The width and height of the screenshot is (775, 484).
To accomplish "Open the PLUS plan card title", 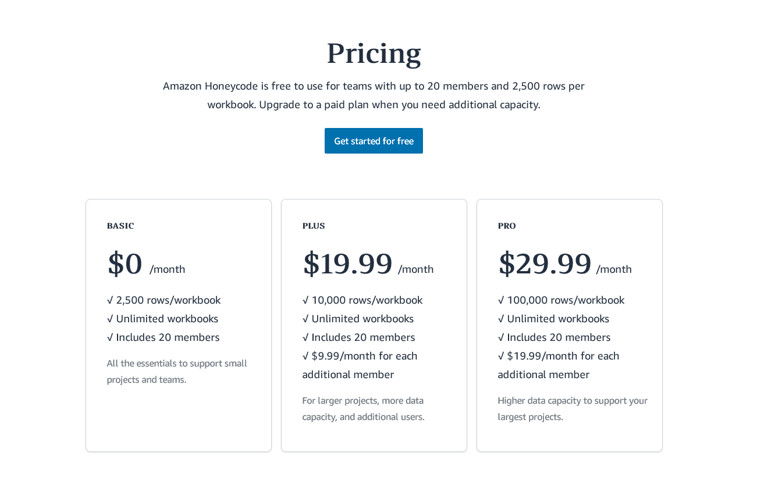I will 314,226.
